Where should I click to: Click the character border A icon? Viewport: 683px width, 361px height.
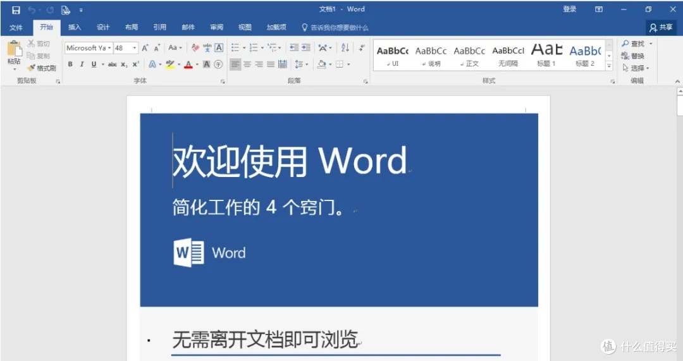[x=219, y=47]
